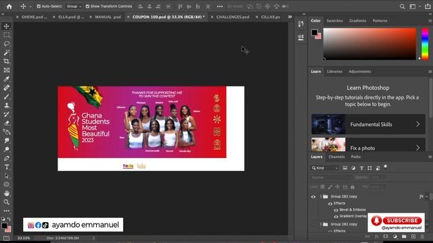Image resolution: width=433 pixels, height=243 pixels.
Task: Open the Swatches panel tab
Action: (x=334, y=21)
